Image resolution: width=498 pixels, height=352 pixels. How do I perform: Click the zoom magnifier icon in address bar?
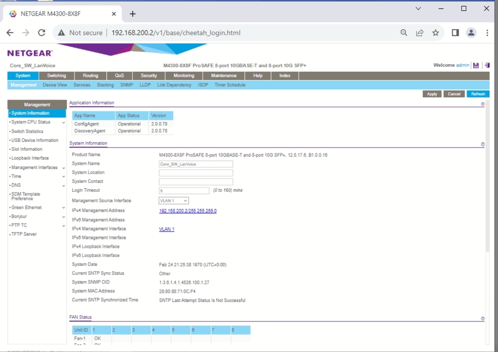404,33
